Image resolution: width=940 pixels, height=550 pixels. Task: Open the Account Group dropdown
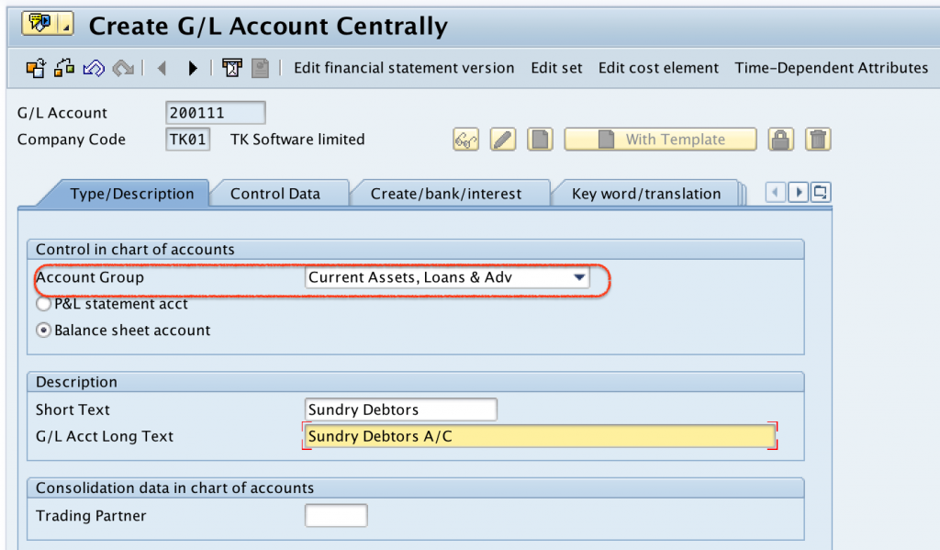581,277
